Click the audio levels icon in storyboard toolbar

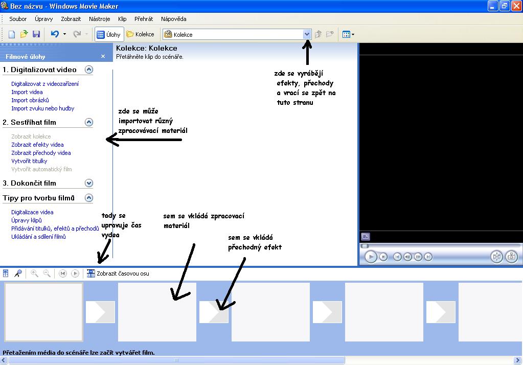point(6,273)
